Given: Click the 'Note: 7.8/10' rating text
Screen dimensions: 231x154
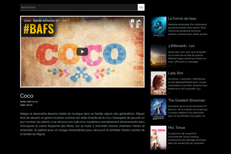Looking at the screenshot, I should pyautogui.click(x=26, y=105).
